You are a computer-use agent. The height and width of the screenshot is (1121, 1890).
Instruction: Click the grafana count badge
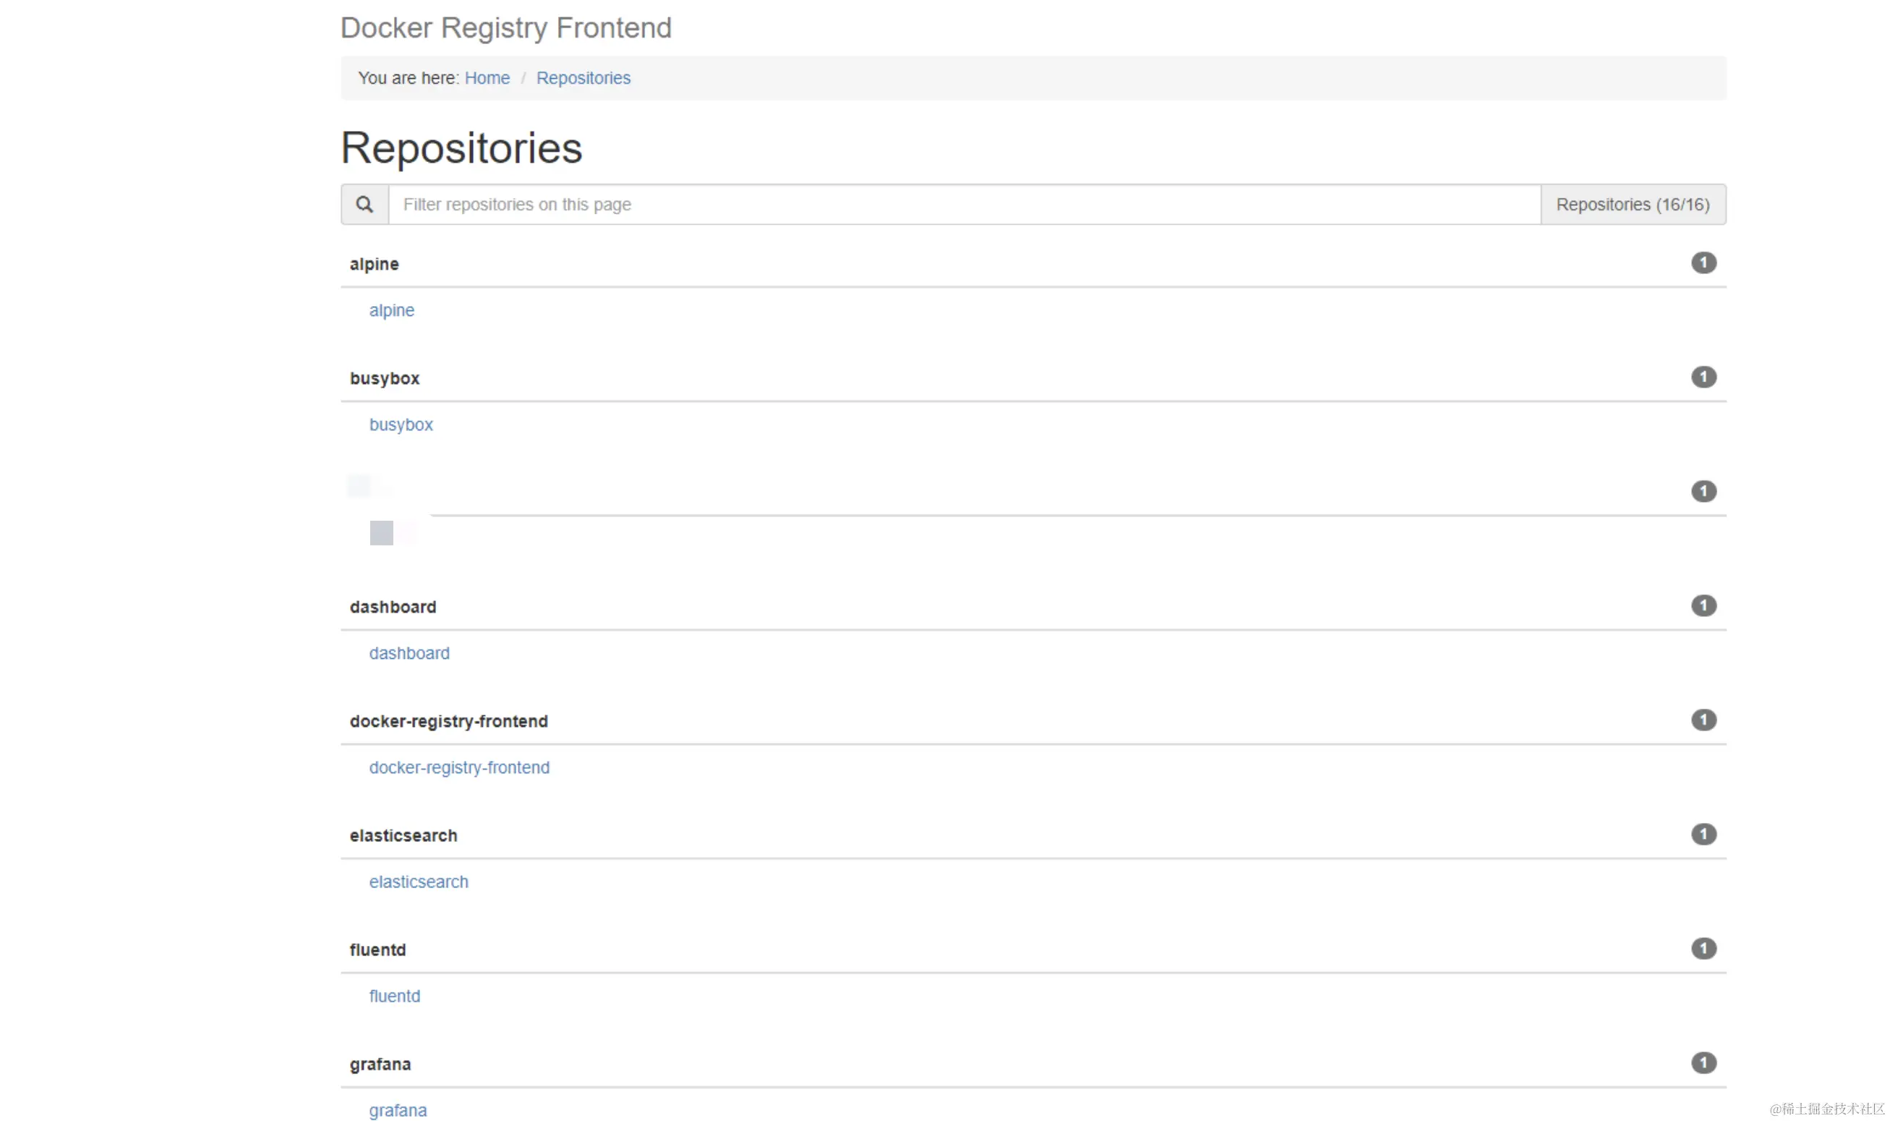click(1703, 1063)
